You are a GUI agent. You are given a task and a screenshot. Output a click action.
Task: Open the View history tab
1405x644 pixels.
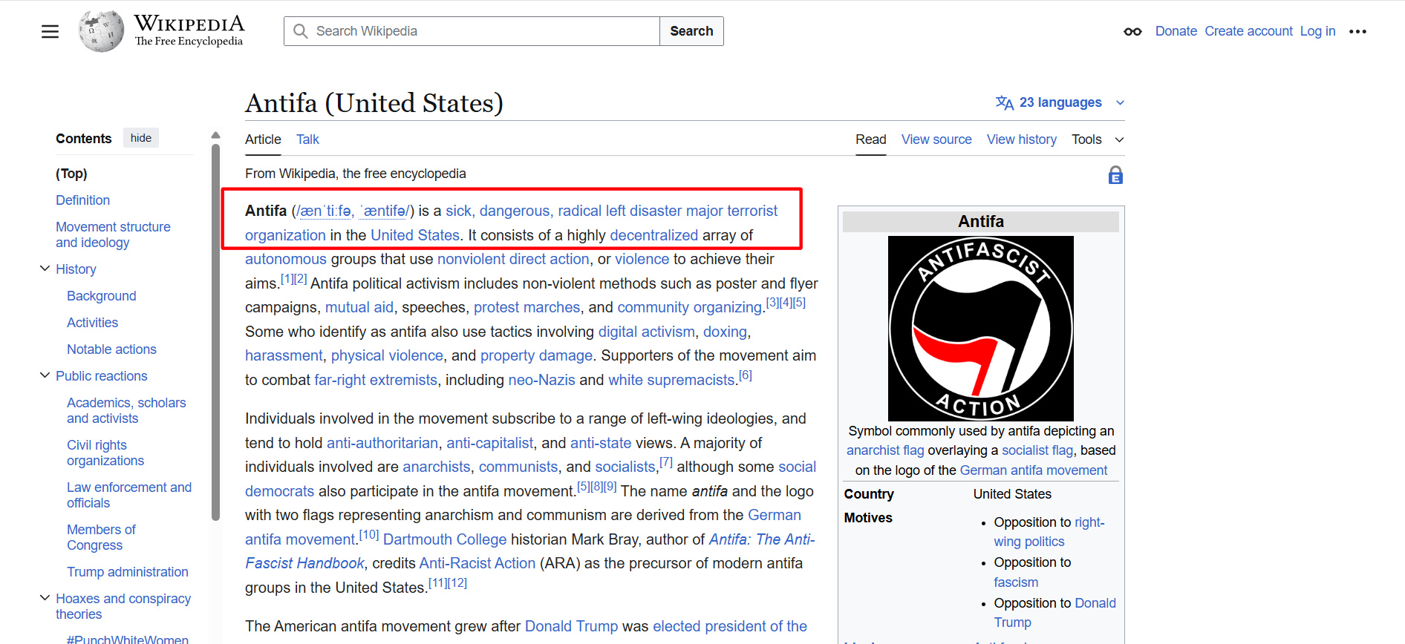(x=1021, y=139)
